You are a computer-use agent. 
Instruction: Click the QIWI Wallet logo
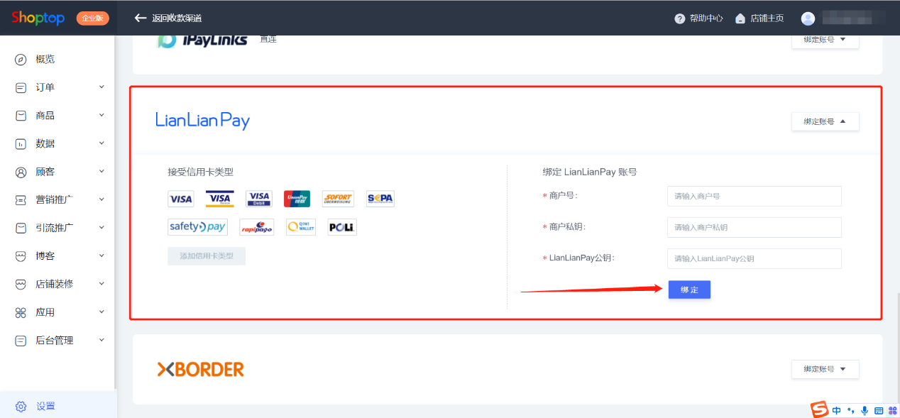pyautogui.click(x=301, y=227)
